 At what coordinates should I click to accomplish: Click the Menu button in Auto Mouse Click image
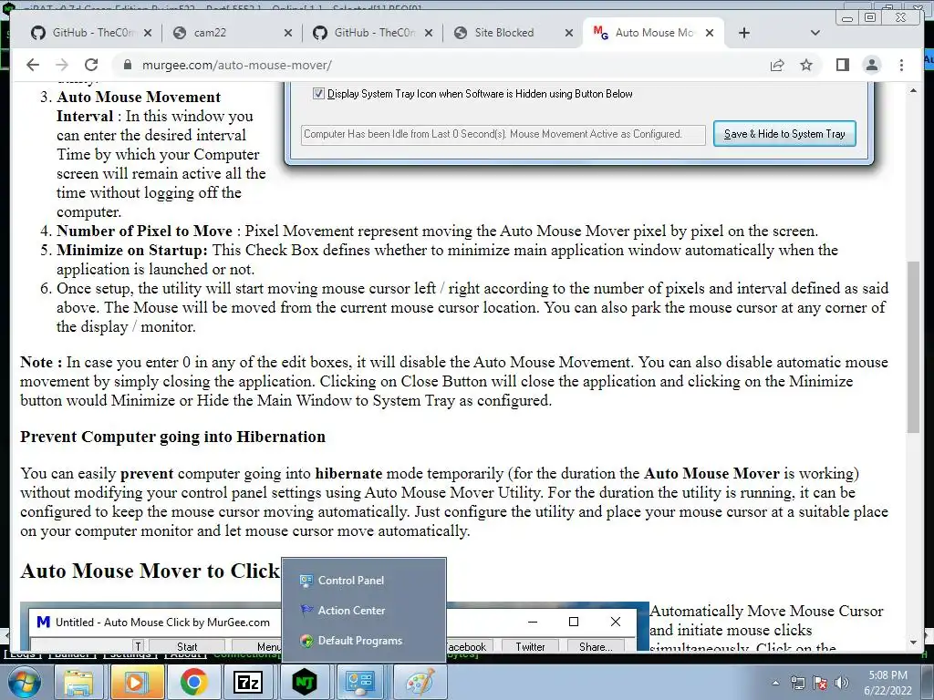click(257, 646)
